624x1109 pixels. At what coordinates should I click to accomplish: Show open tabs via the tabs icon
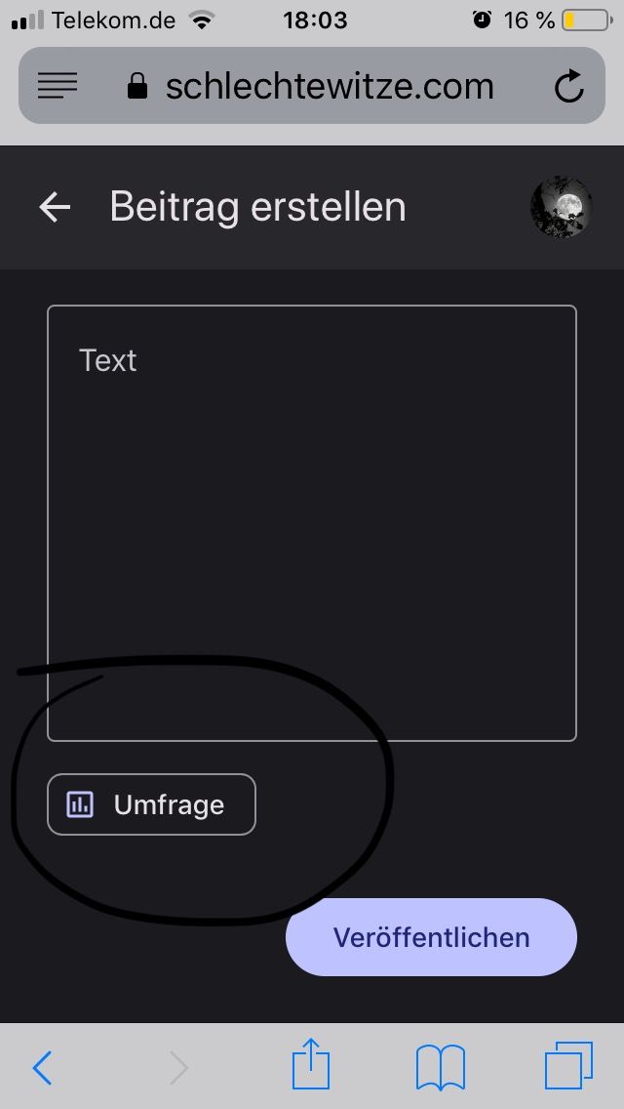tap(568, 1066)
